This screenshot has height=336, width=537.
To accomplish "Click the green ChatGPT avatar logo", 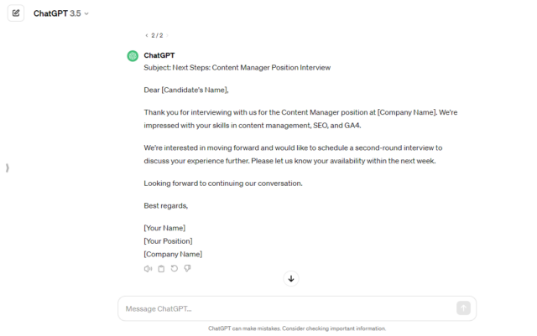I will point(133,56).
